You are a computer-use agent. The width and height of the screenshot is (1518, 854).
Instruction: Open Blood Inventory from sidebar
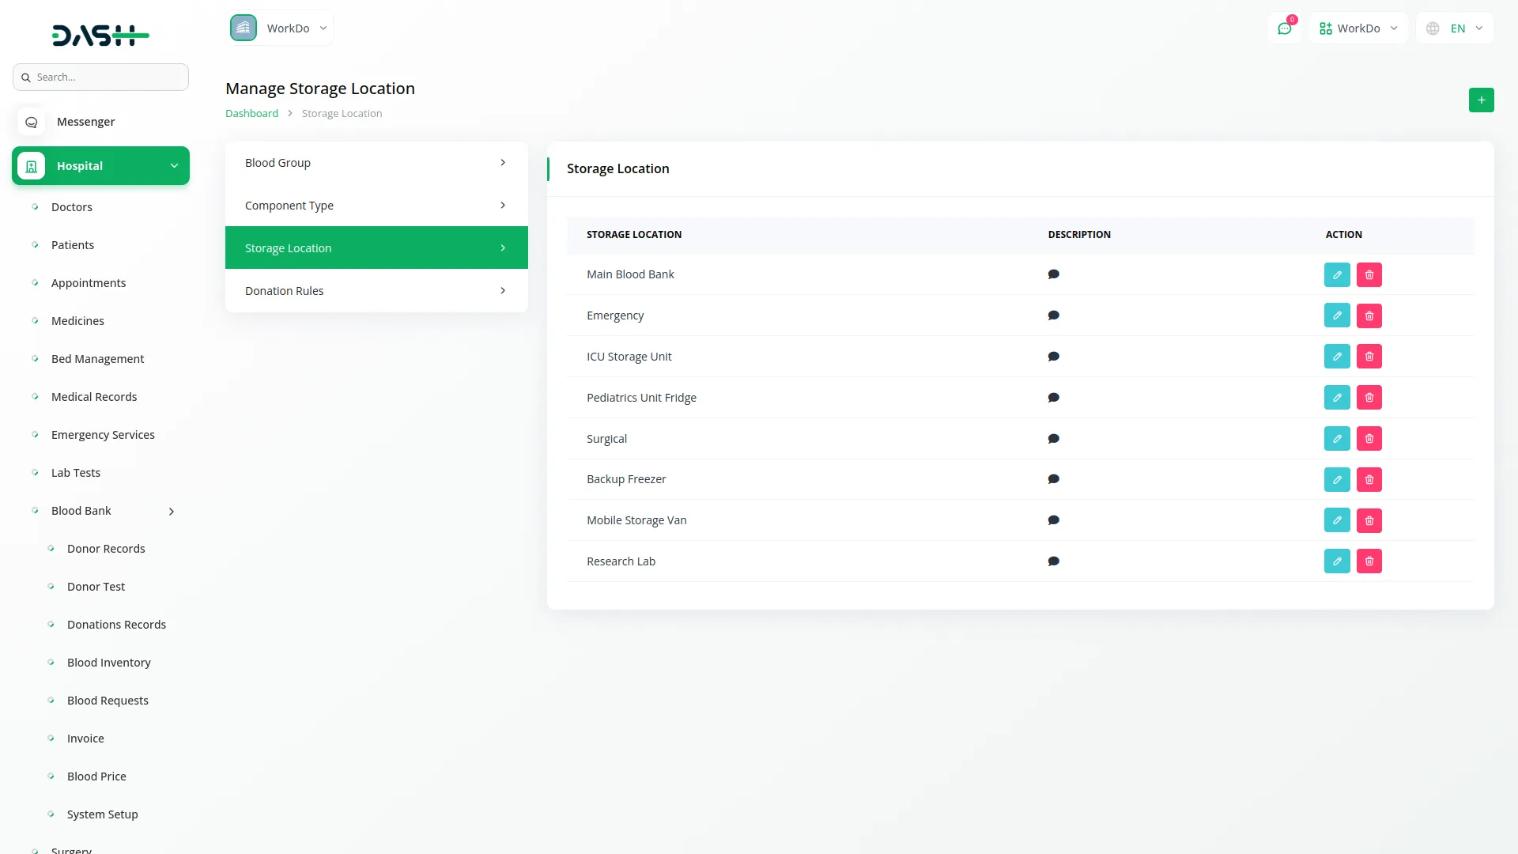point(108,663)
